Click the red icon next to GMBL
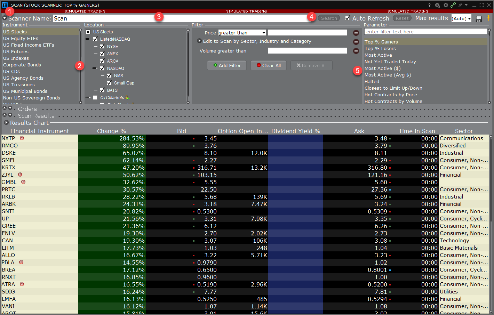 23,182
